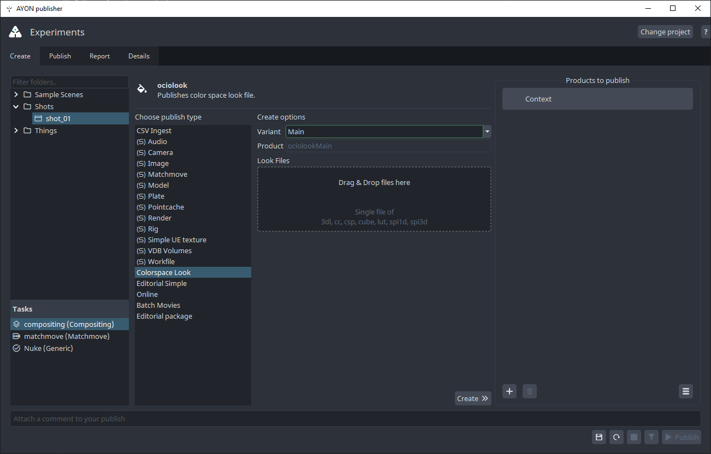Click the Create button

[x=472, y=398]
